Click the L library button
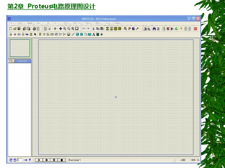This screenshot has height=168, width=225. tap(13, 61)
